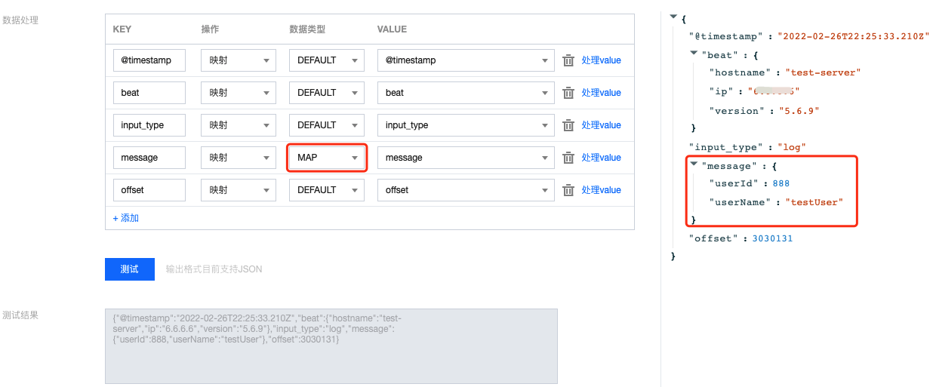Click the "test-server" hostname value
The image size is (936, 387).
click(823, 72)
